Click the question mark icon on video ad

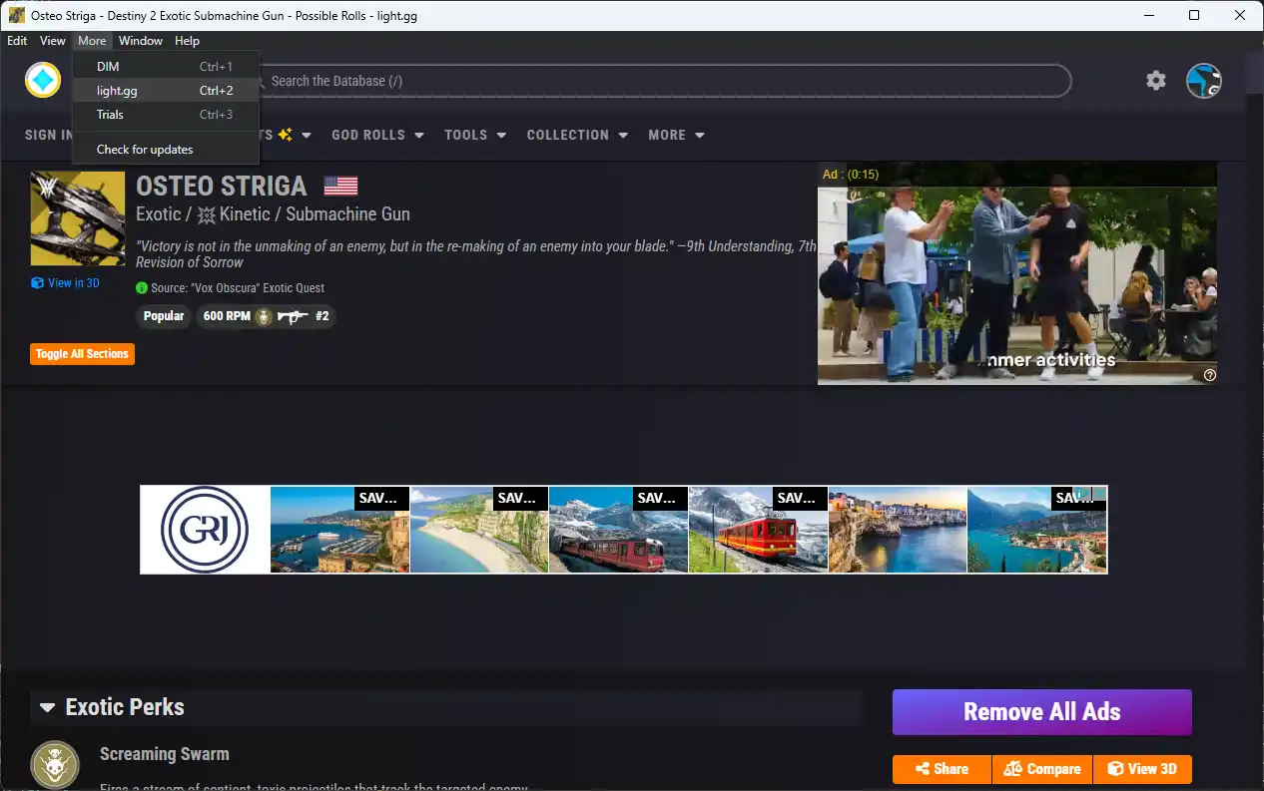pos(1210,375)
